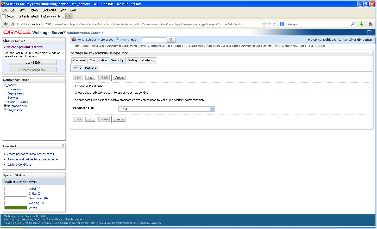The width and height of the screenshot is (377, 229).
Task: Collapse the How do I panel
Action: (63, 146)
